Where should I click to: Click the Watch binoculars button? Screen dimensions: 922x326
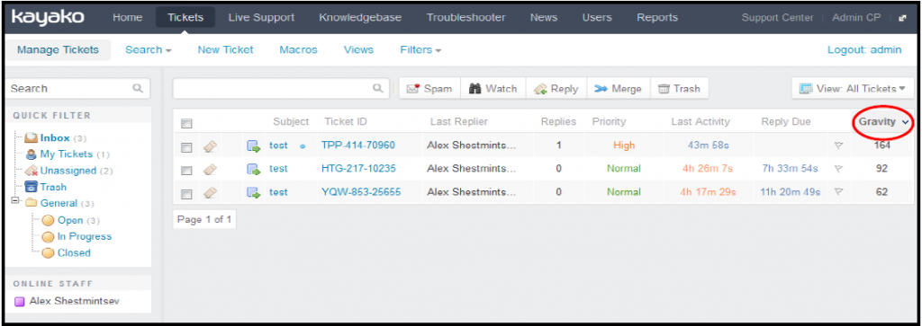(x=493, y=89)
